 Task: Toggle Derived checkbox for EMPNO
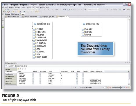tap(83, 73)
